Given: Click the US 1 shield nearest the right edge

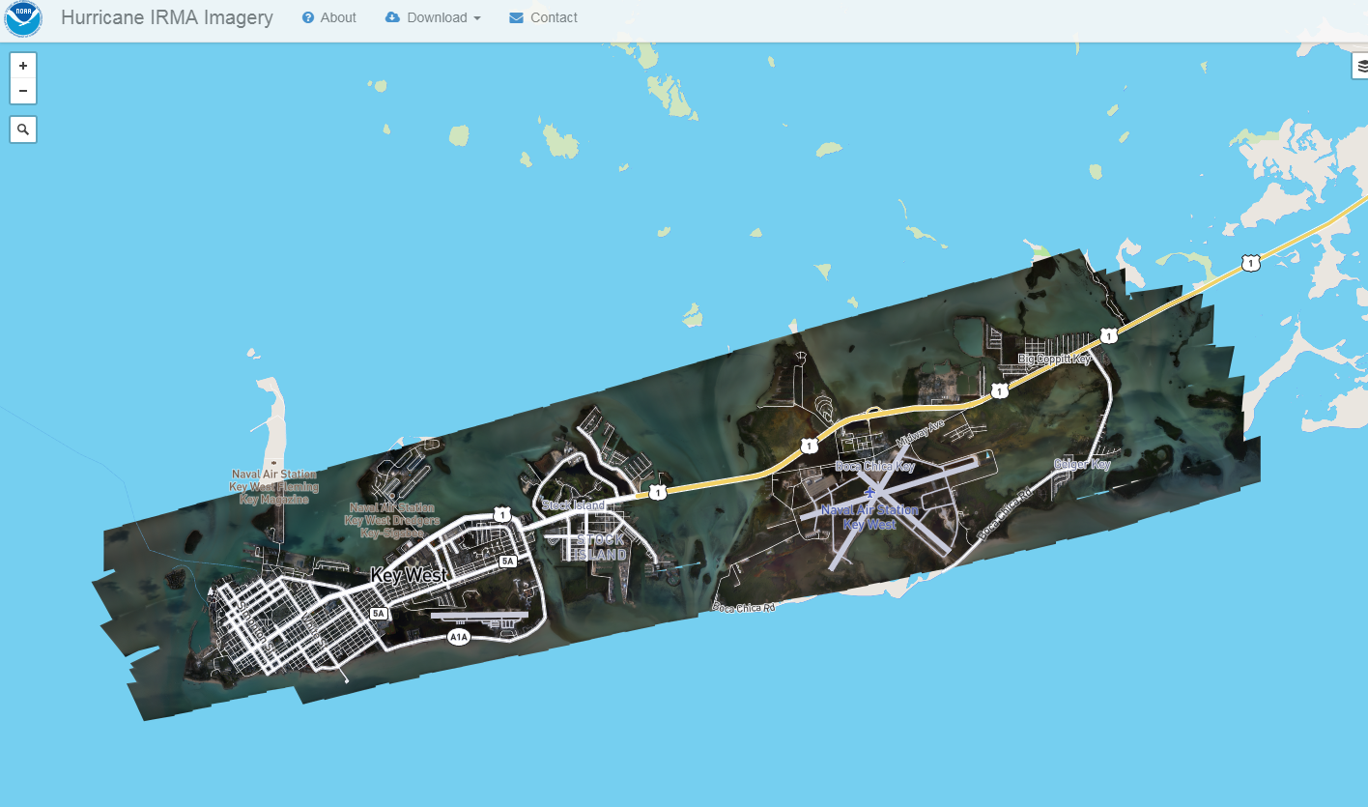Looking at the screenshot, I should 1251,262.
